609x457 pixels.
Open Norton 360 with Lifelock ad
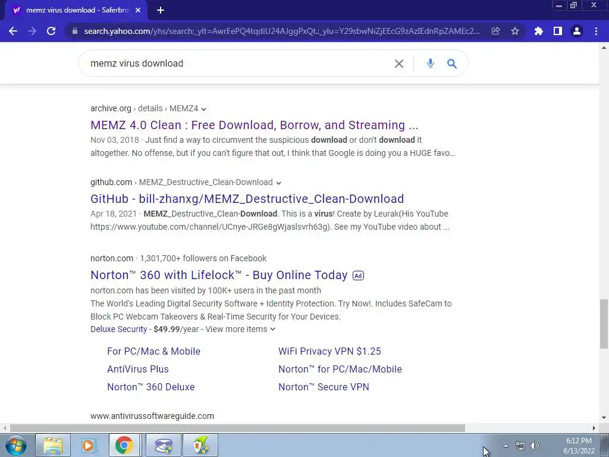coord(219,275)
